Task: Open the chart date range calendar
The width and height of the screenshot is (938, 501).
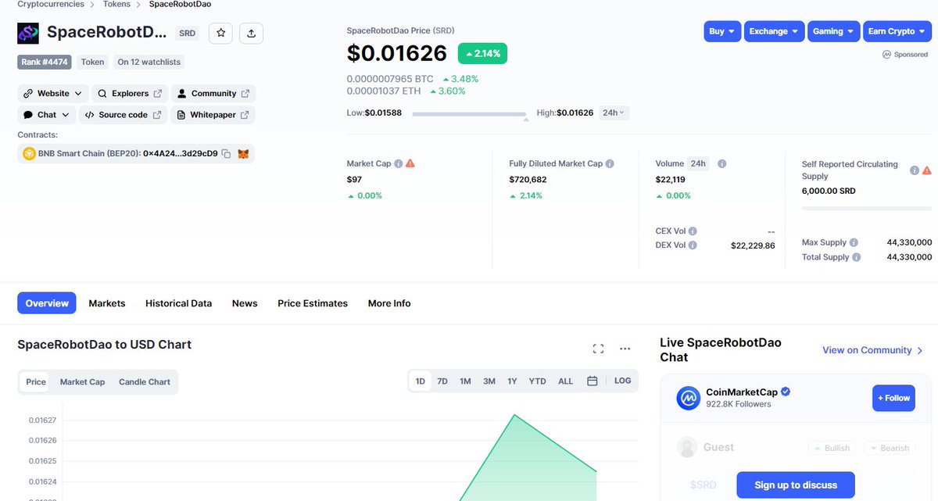Action: (x=592, y=381)
